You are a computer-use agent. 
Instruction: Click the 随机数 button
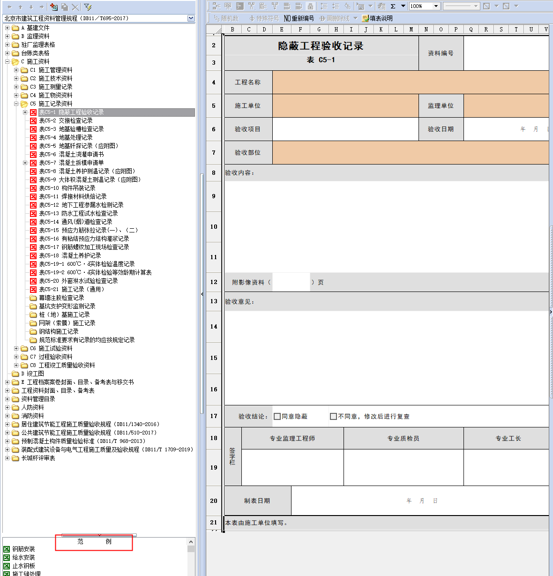226,18
